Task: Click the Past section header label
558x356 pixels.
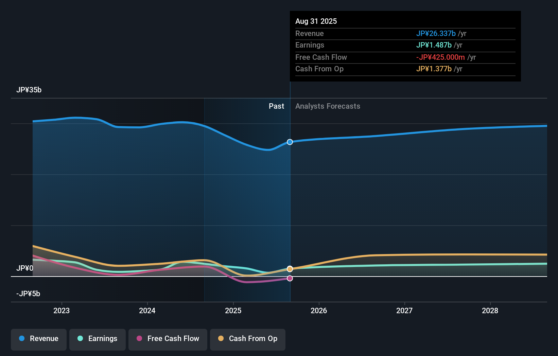Action: (x=276, y=106)
